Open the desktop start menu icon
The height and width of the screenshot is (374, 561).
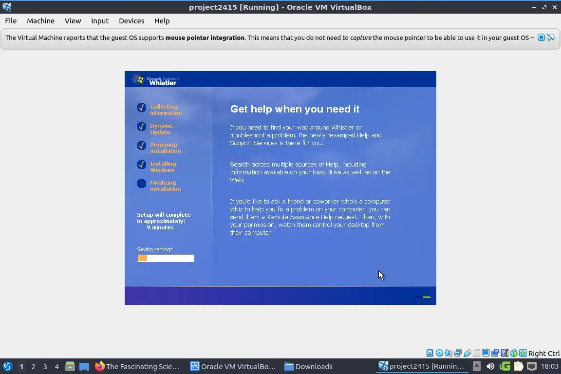[x=7, y=367]
